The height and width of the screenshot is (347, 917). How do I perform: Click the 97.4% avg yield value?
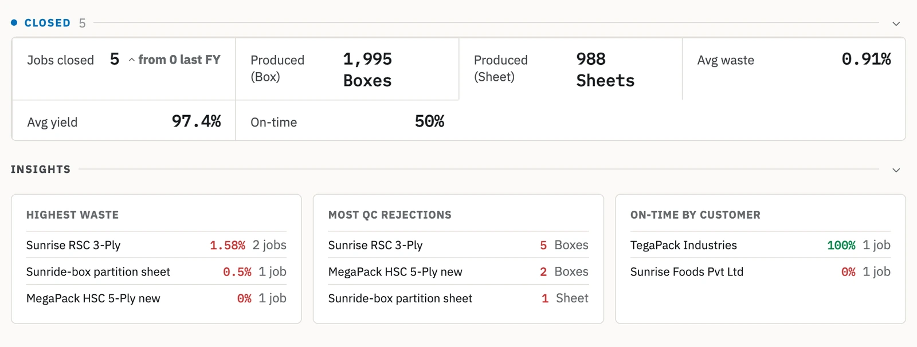tap(196, 121)
